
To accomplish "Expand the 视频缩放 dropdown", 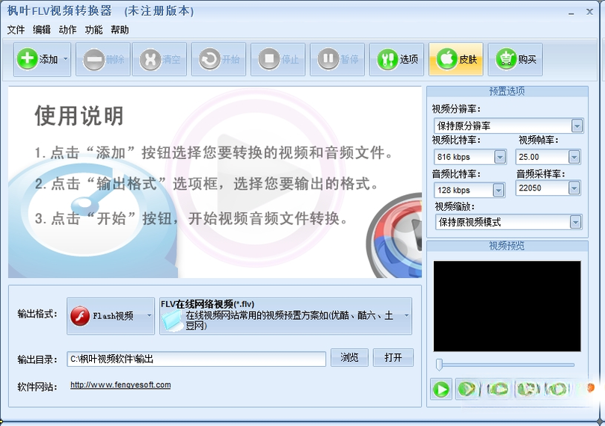I will tap(576, 223).
